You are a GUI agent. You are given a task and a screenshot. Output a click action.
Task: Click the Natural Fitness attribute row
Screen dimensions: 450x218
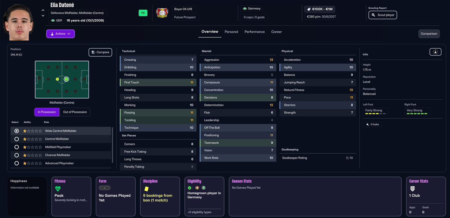pyautogui.click(x=318, y=90)
